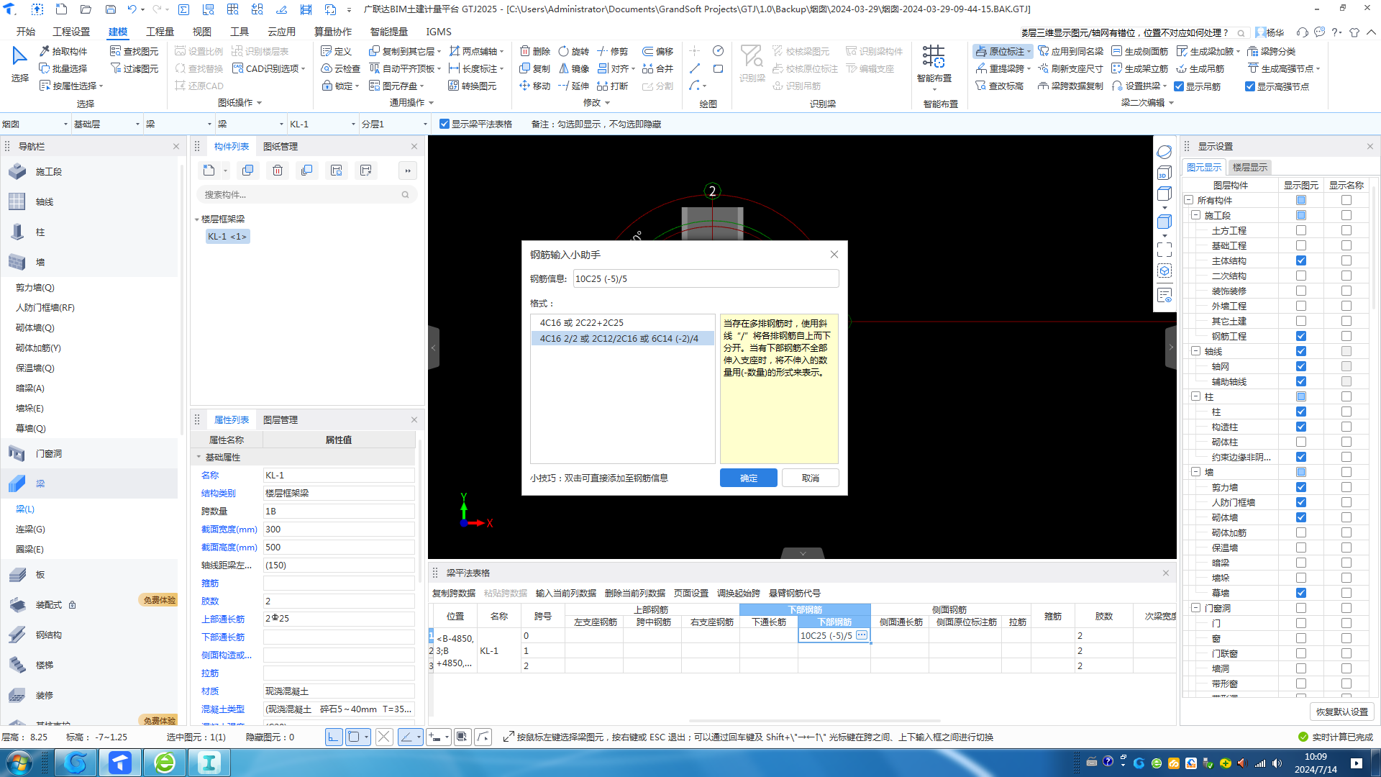Click 悬臂钢筋代号 in the beam table

pos(795,594)
